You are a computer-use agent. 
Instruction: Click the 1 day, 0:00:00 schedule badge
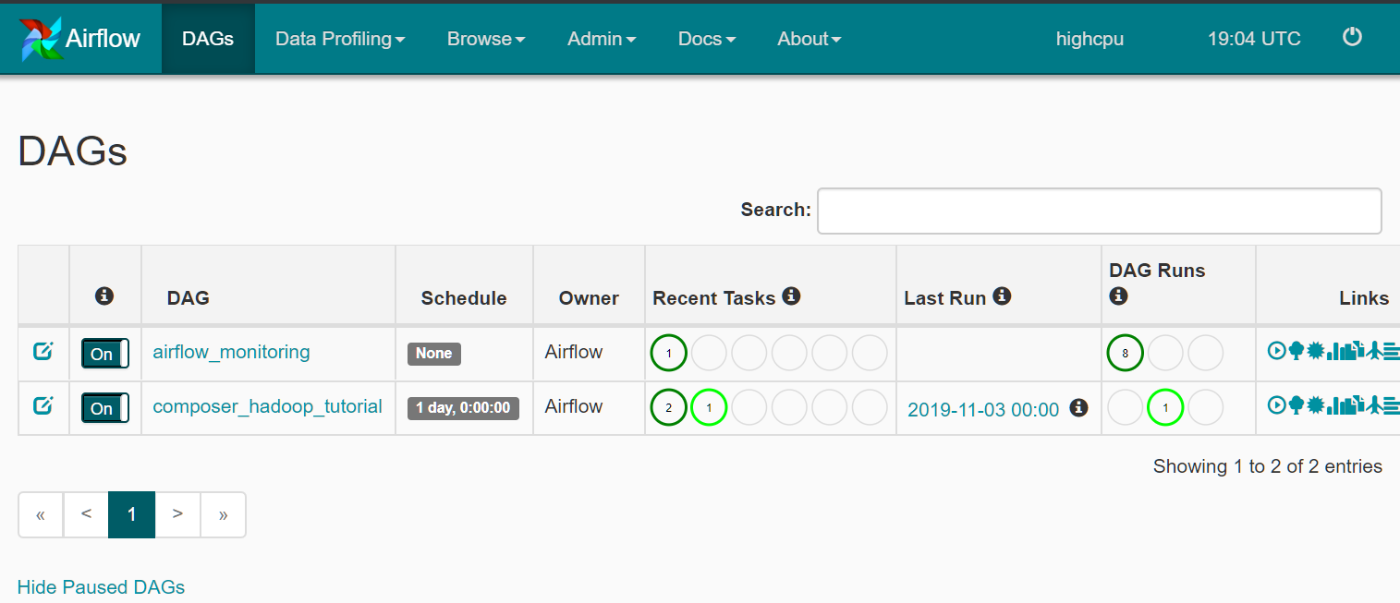click(x=463, y=407)
